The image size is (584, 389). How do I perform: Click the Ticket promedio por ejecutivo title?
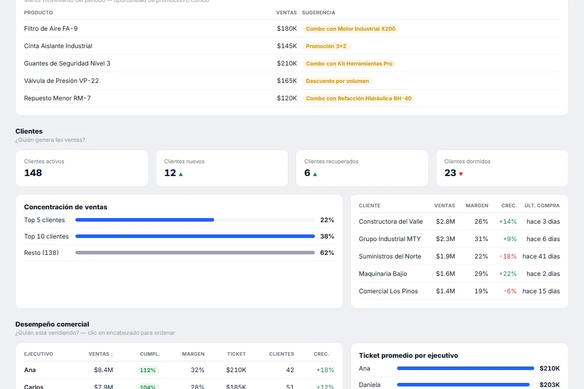409,356
